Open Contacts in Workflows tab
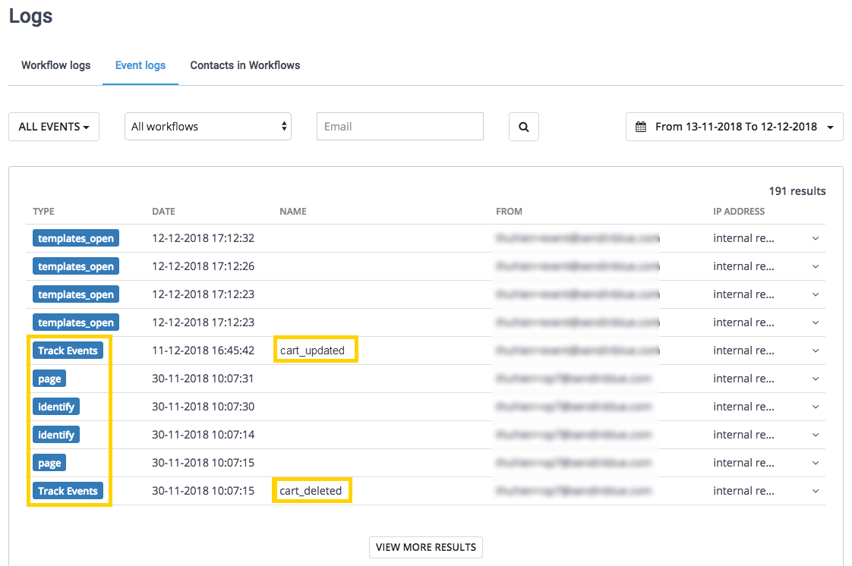 [x=245, y=65]
